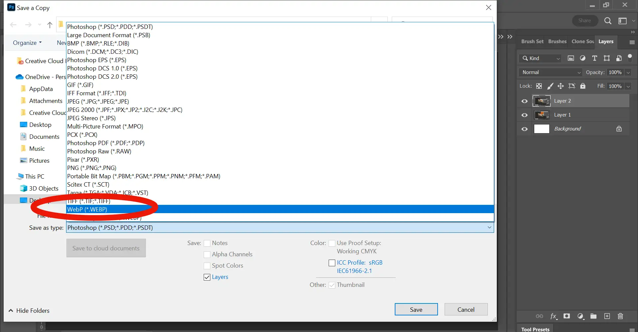The image size is (638, 332).
Task: Enable the Spot Colors checkbox
Action: click(x=207, y=266)
